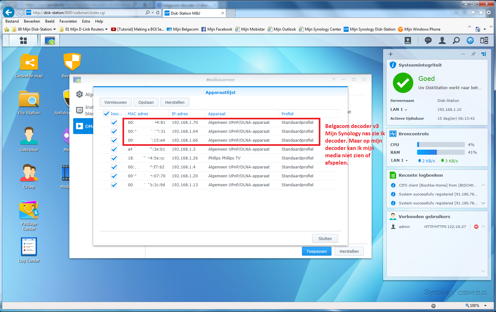The image size is (496, 312).
Task: Click the DSM user options icon
Action: point(442,40)
